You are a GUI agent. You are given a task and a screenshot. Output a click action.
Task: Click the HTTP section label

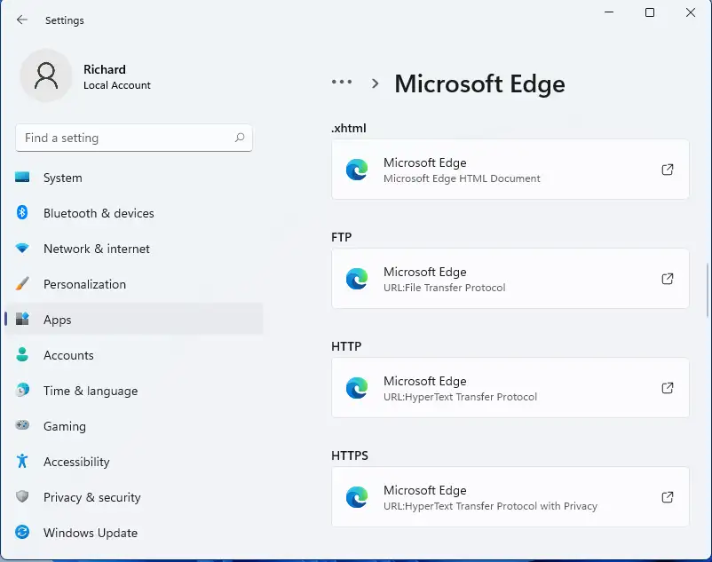(346, 346)
